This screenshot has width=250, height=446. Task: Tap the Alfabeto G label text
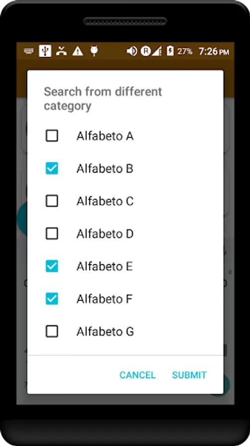click(105, 332)
